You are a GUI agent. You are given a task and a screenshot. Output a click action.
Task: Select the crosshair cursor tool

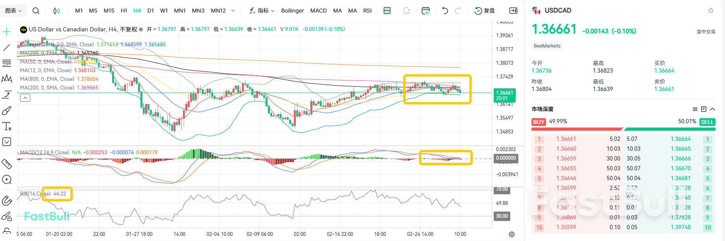[x=7, y=32]
